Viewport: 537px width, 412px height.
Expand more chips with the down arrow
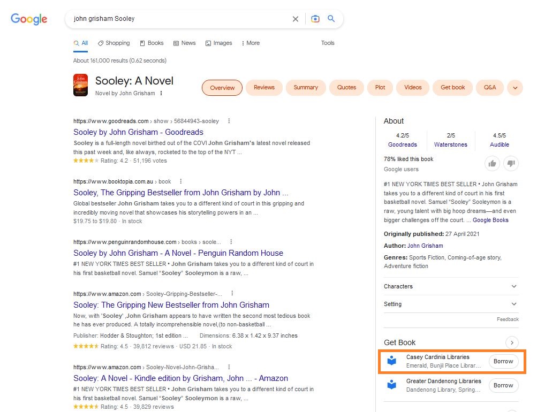[515, 88]
